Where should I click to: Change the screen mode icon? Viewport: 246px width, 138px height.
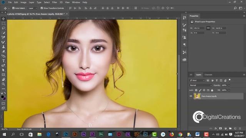pos(3,108)
